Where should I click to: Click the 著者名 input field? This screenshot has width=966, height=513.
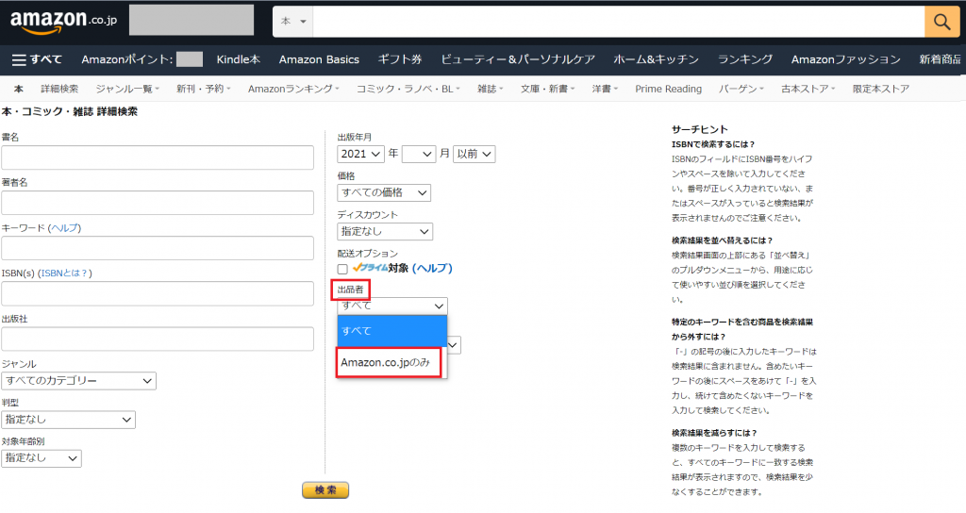click(158, 203)
